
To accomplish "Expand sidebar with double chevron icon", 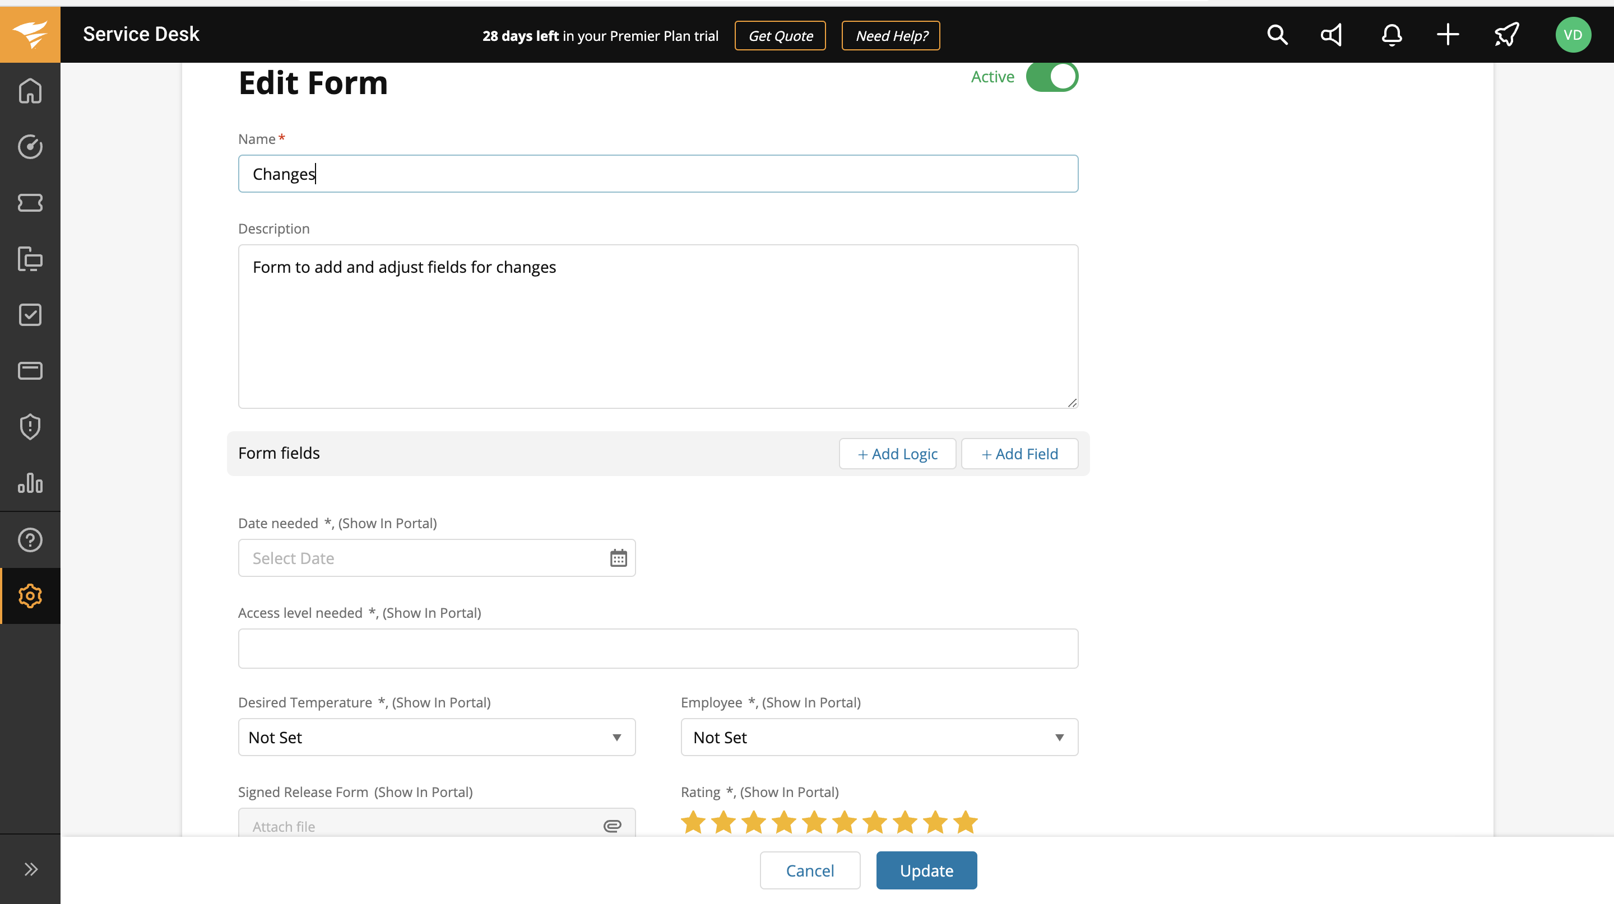I will point(30,869).
